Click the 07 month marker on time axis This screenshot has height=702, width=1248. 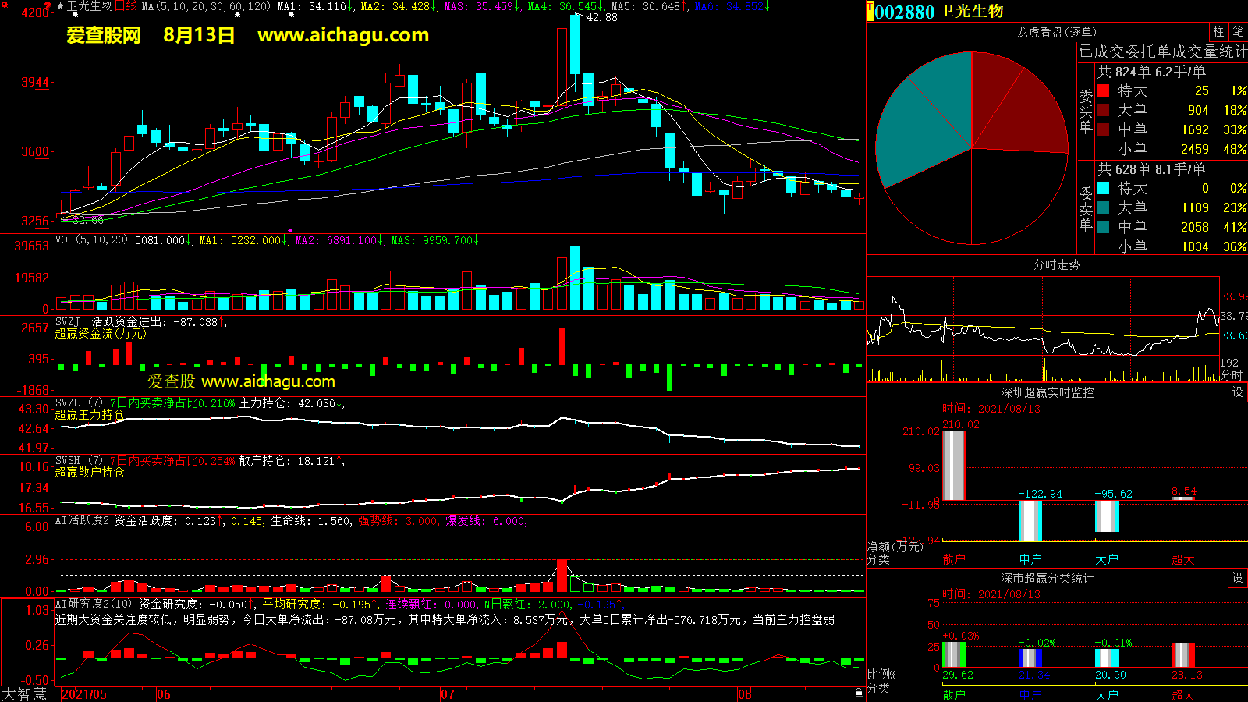(x=447, y=694)
